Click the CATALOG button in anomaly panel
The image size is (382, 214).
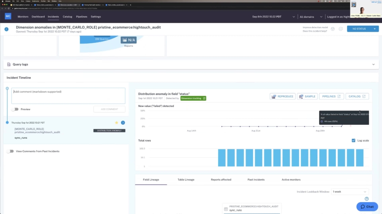357,96
